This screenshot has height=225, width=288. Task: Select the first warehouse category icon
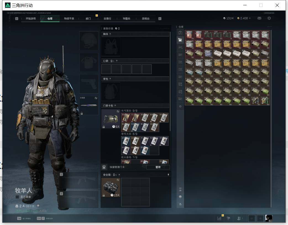[x=180, y=33]
